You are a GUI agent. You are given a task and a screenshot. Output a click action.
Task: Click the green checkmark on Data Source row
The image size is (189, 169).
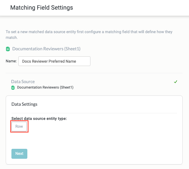coord(175,82)
